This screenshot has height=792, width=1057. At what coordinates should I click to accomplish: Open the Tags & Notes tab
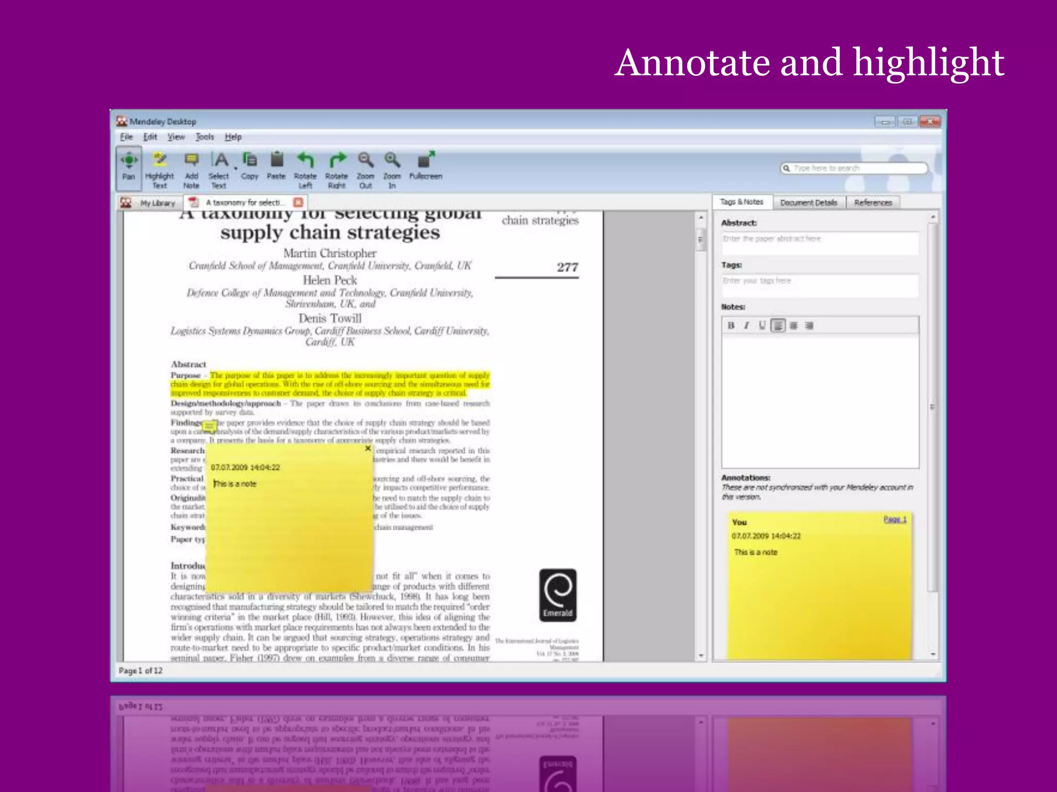(x=742, y=202)
